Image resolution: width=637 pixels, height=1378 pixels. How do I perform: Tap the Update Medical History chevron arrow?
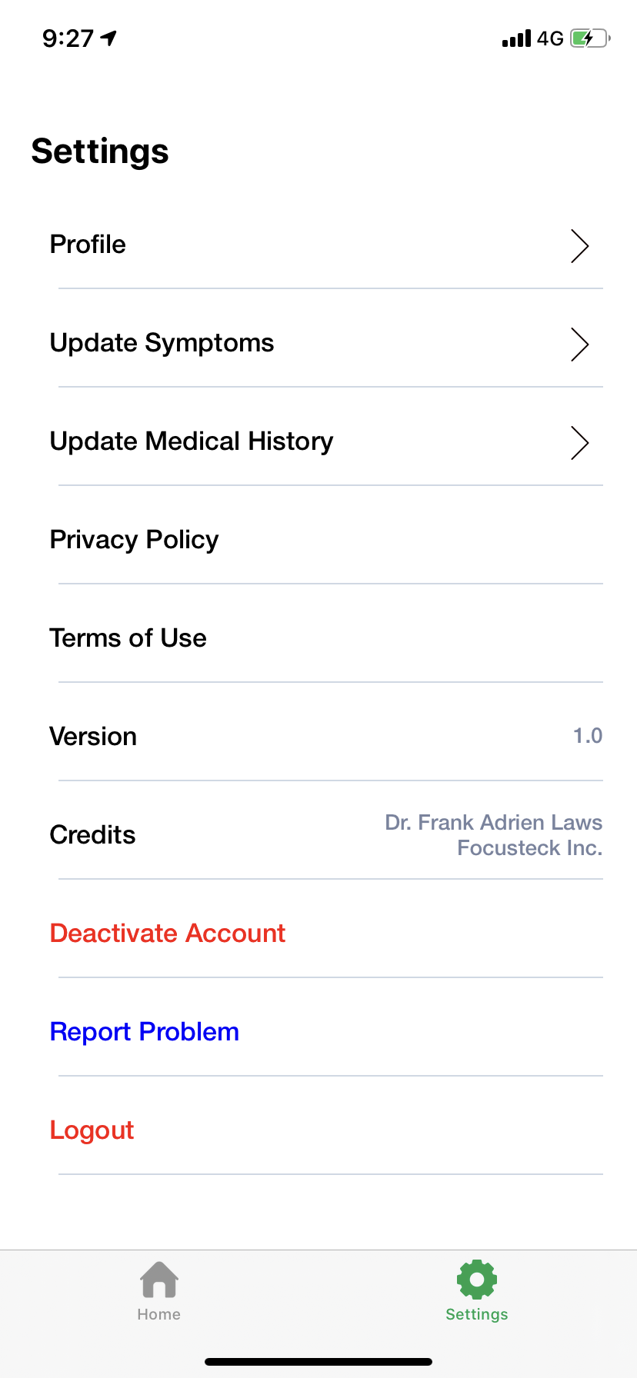[x=579, y=443]
